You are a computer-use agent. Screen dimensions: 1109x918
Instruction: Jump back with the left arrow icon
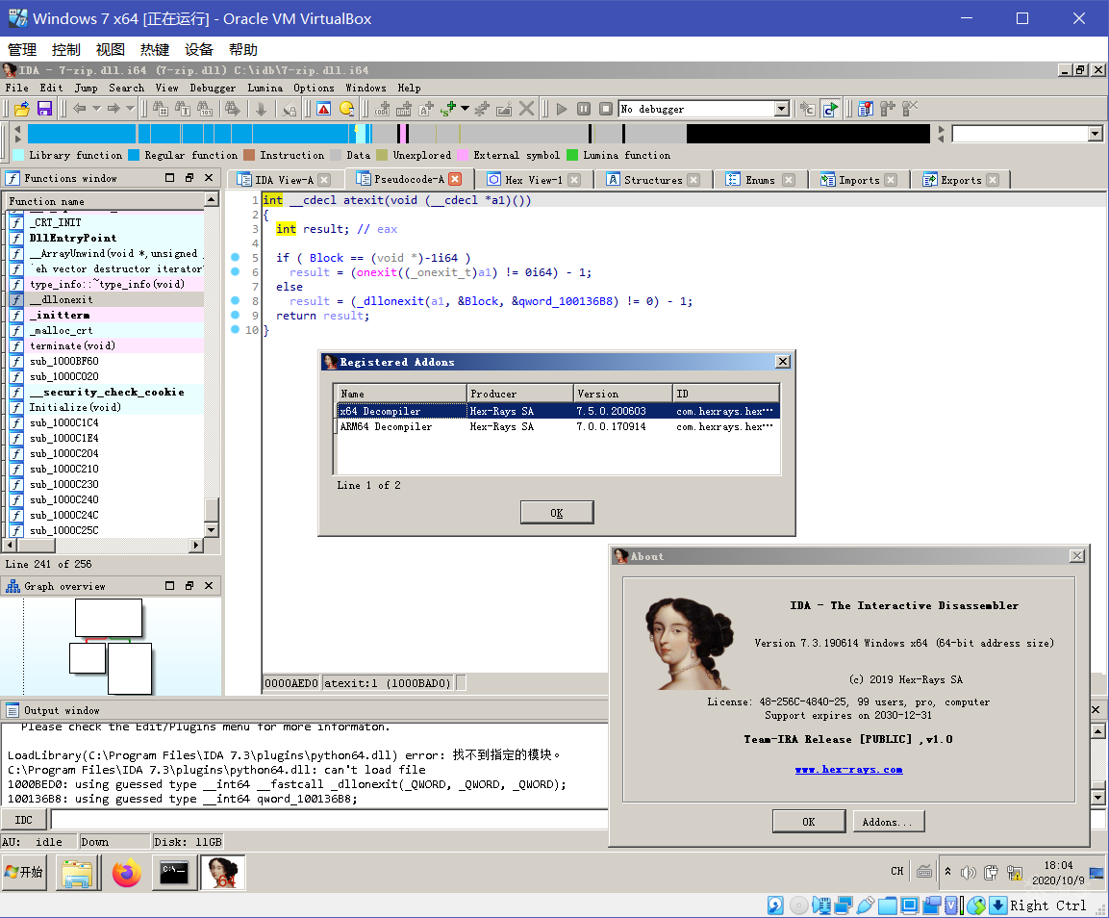pyautogui.click(x=79, y=109)
